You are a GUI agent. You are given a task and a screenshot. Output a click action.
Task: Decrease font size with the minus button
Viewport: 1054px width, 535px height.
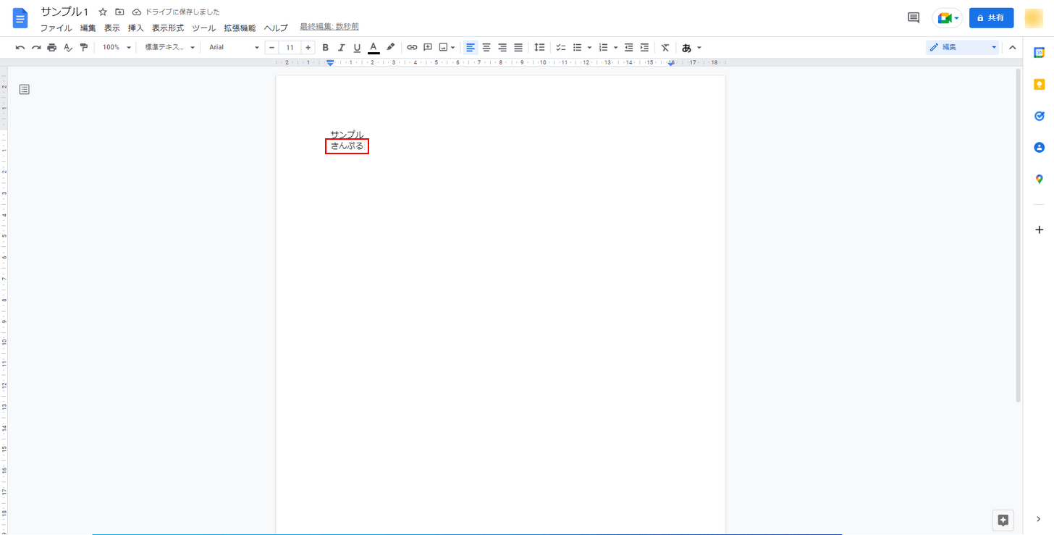coord(271,48)
